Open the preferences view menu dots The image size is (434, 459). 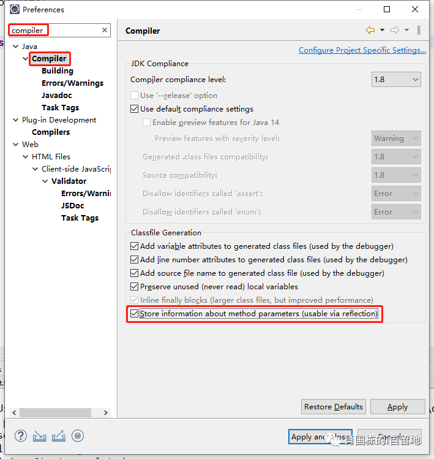pos(419,30)
